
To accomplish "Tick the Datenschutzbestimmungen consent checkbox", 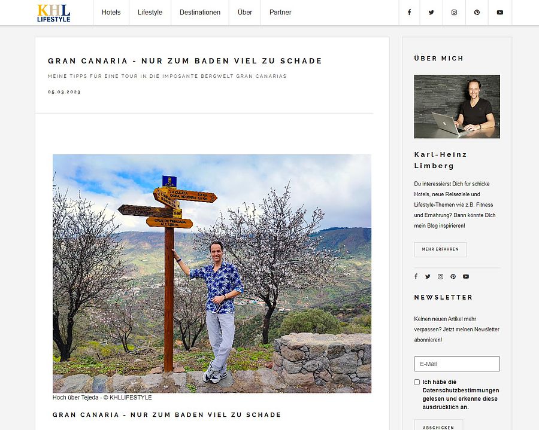I will 417,382.
